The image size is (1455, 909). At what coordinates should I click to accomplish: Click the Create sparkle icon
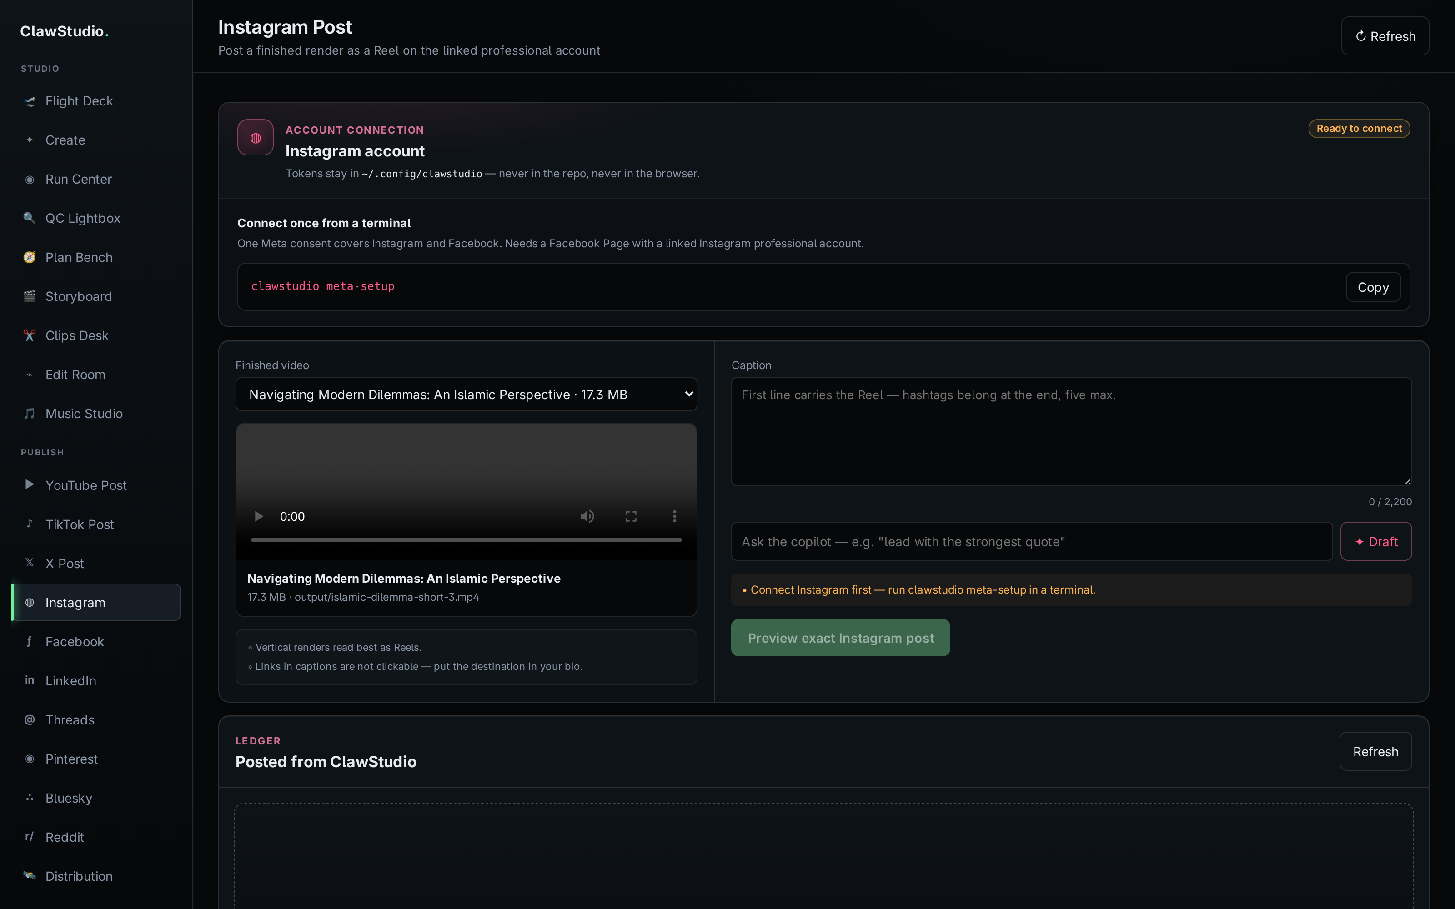(30, 140)
